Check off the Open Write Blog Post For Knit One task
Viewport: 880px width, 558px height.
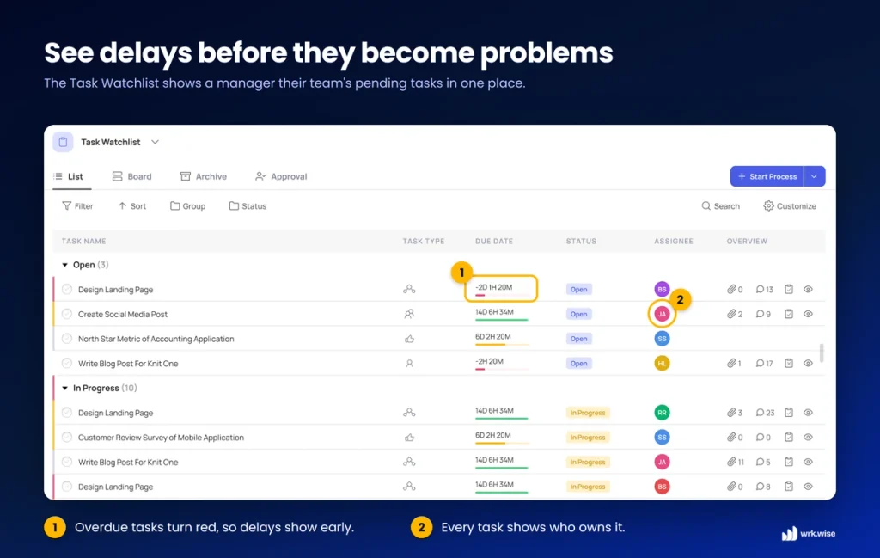click(x=67, y=363)
